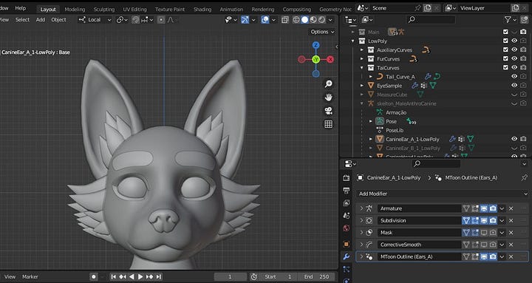The width and height of the screenshot is (532, 283).
Task: Open the Output properties tab icon
Action: [x=346, y=191]
